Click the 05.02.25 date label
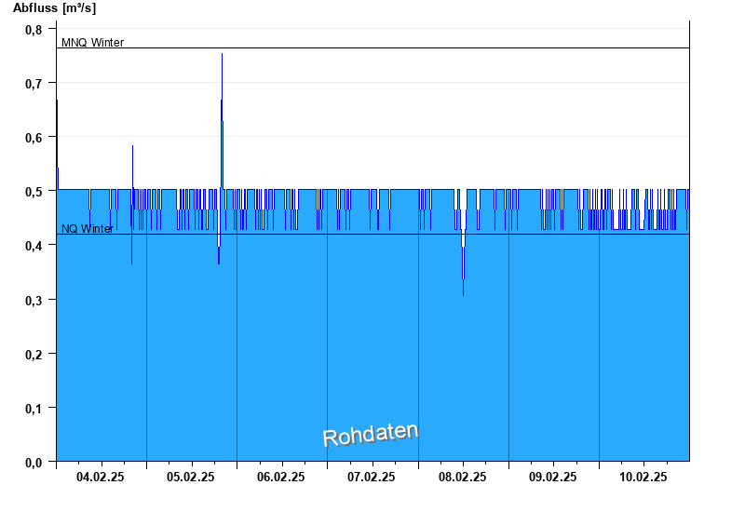The height and width of the screenshot is (512, 745). pyautogui.click(x=191, y=477)
